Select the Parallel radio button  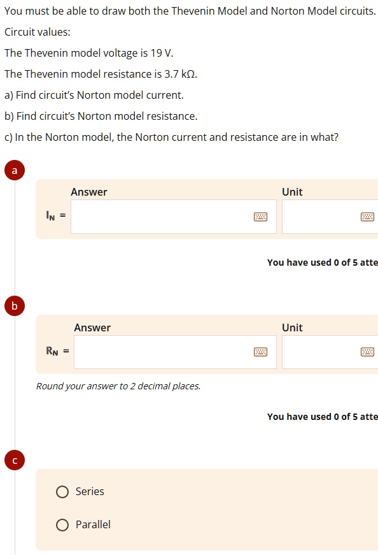62,524
